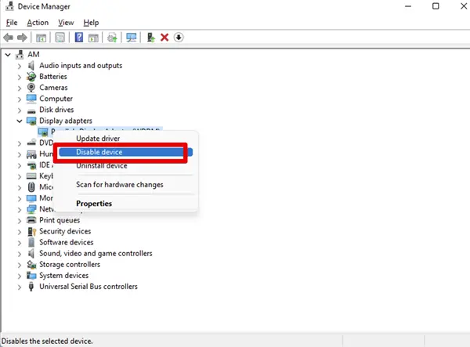
Task: Expand Universal Serial Bus controllers
Action: (20, 287)
